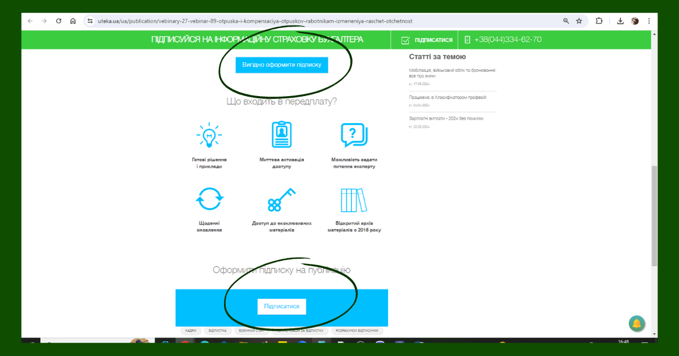Reload the page in the browser
The height and width of the screenshot is (356, 679).
(58, 21)
